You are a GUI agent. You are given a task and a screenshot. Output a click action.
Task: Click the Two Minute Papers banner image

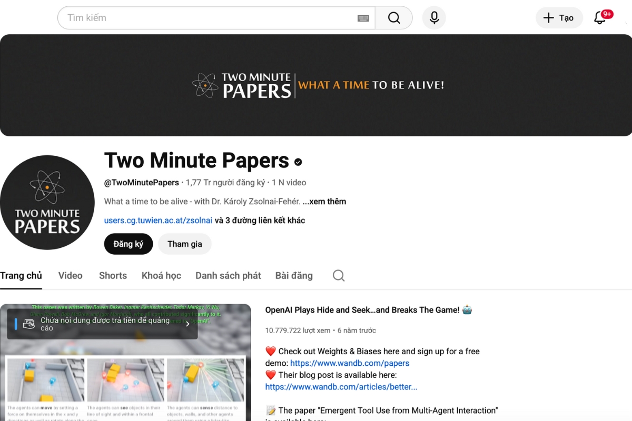(316, 85)
